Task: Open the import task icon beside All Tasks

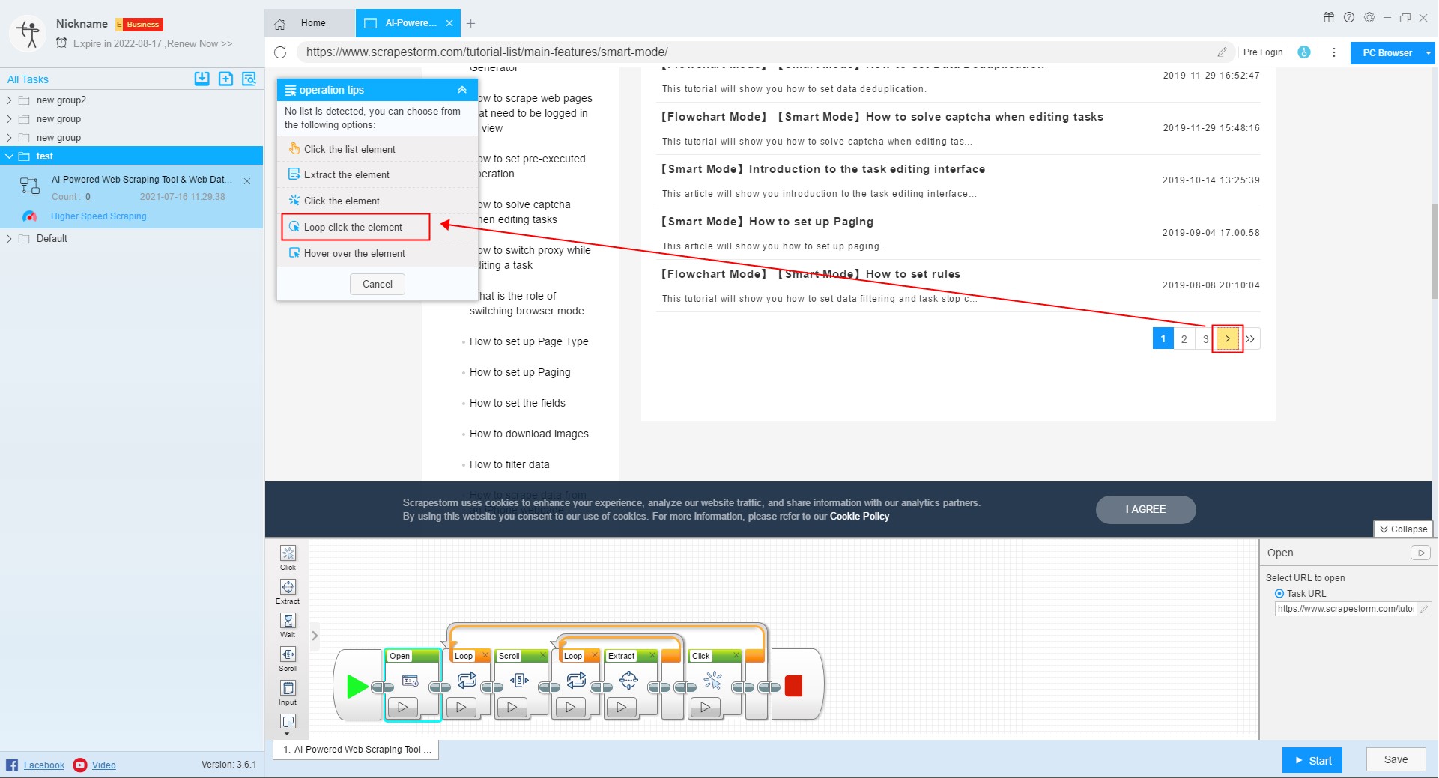Action: coord(202,79)
